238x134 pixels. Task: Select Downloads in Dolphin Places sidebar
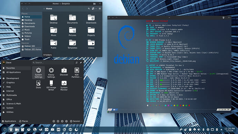pos(31,27)
